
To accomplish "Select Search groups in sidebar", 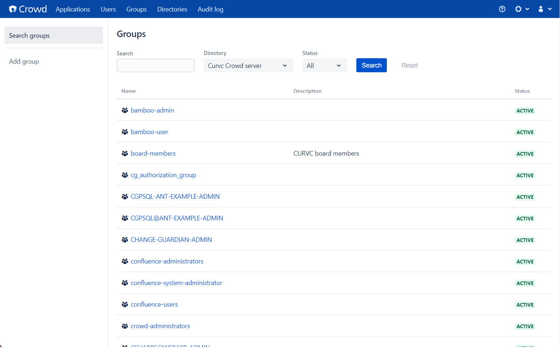I will [x=54, y=35].
